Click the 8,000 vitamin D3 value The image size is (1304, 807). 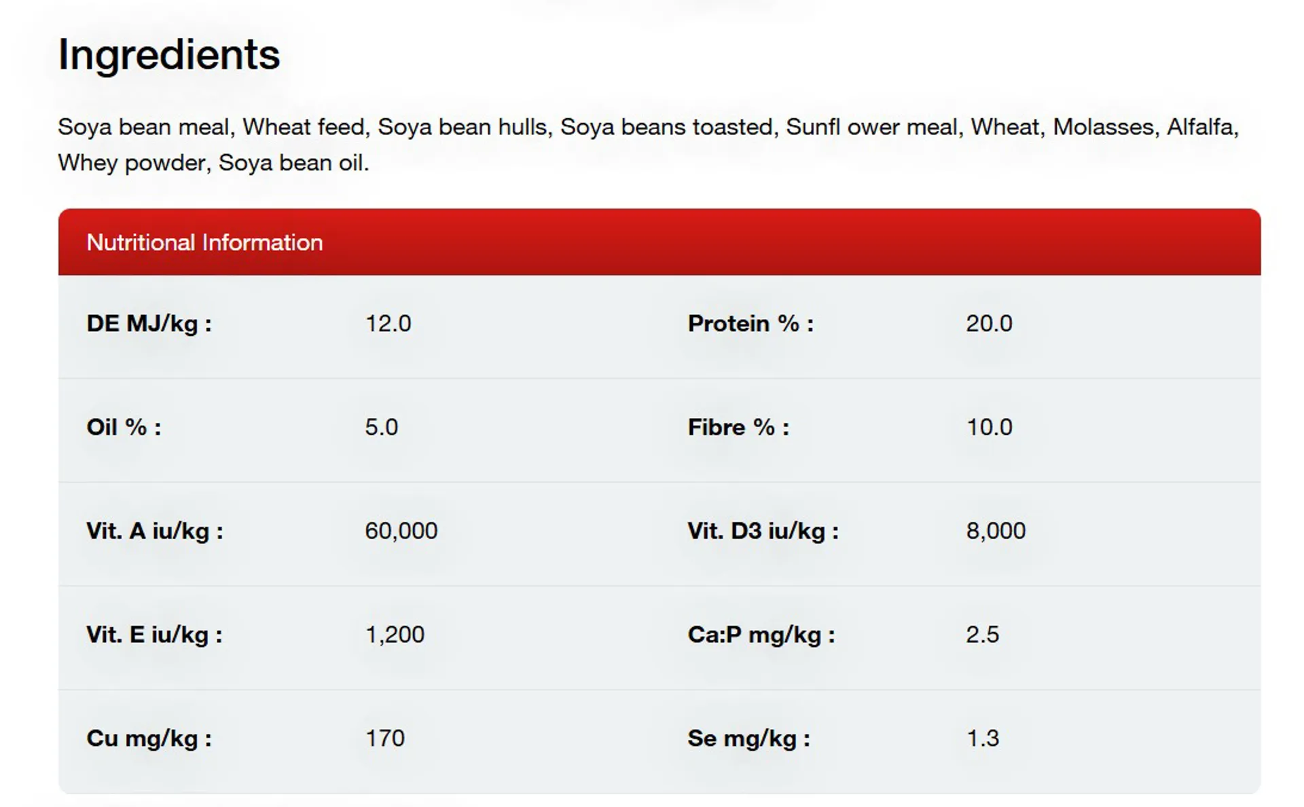click(996, 531)
